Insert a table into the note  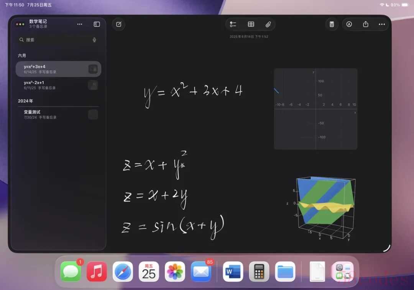click(251, 24)
